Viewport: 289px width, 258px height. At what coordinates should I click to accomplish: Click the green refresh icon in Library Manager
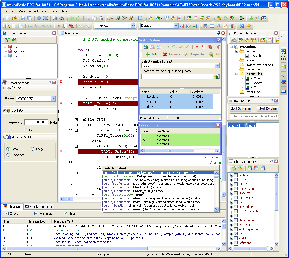point(234,168)
